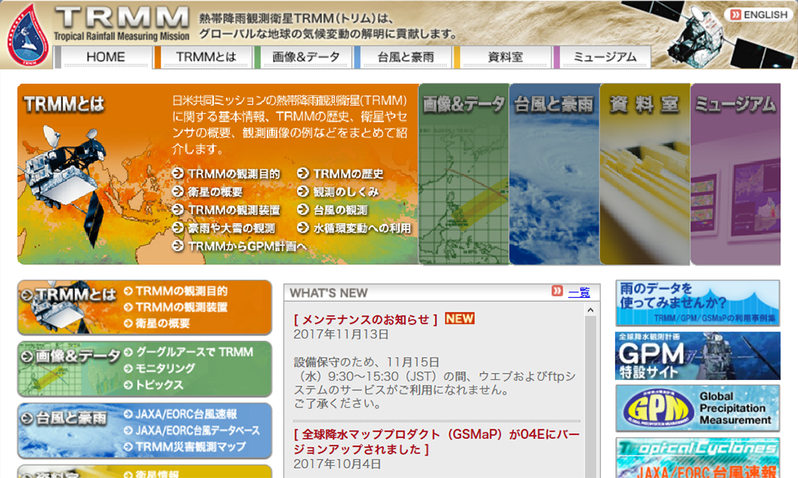Screen dimensions: 798x478
Task: Click the What's New vertical scrollbar track
Action: pyautogui.click(x=591, y=398)
